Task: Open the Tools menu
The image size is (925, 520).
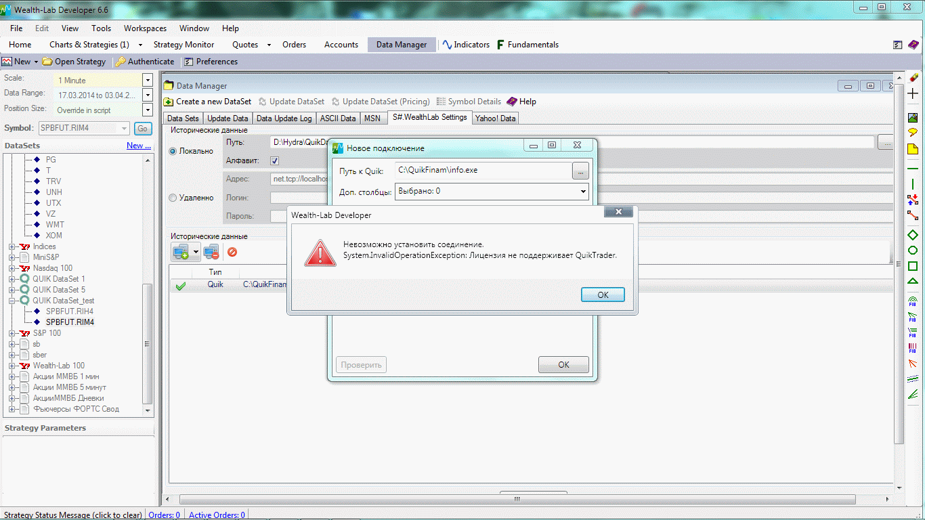Action: pos(102,28)
